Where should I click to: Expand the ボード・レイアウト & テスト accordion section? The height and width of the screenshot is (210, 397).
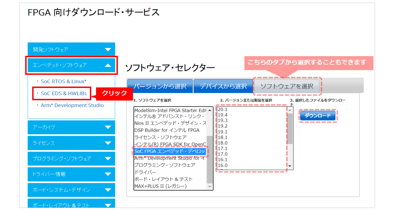[x=71, y=204]
